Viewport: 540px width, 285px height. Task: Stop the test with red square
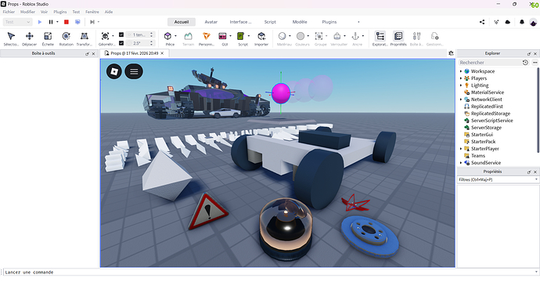click(x=67, y=22)
